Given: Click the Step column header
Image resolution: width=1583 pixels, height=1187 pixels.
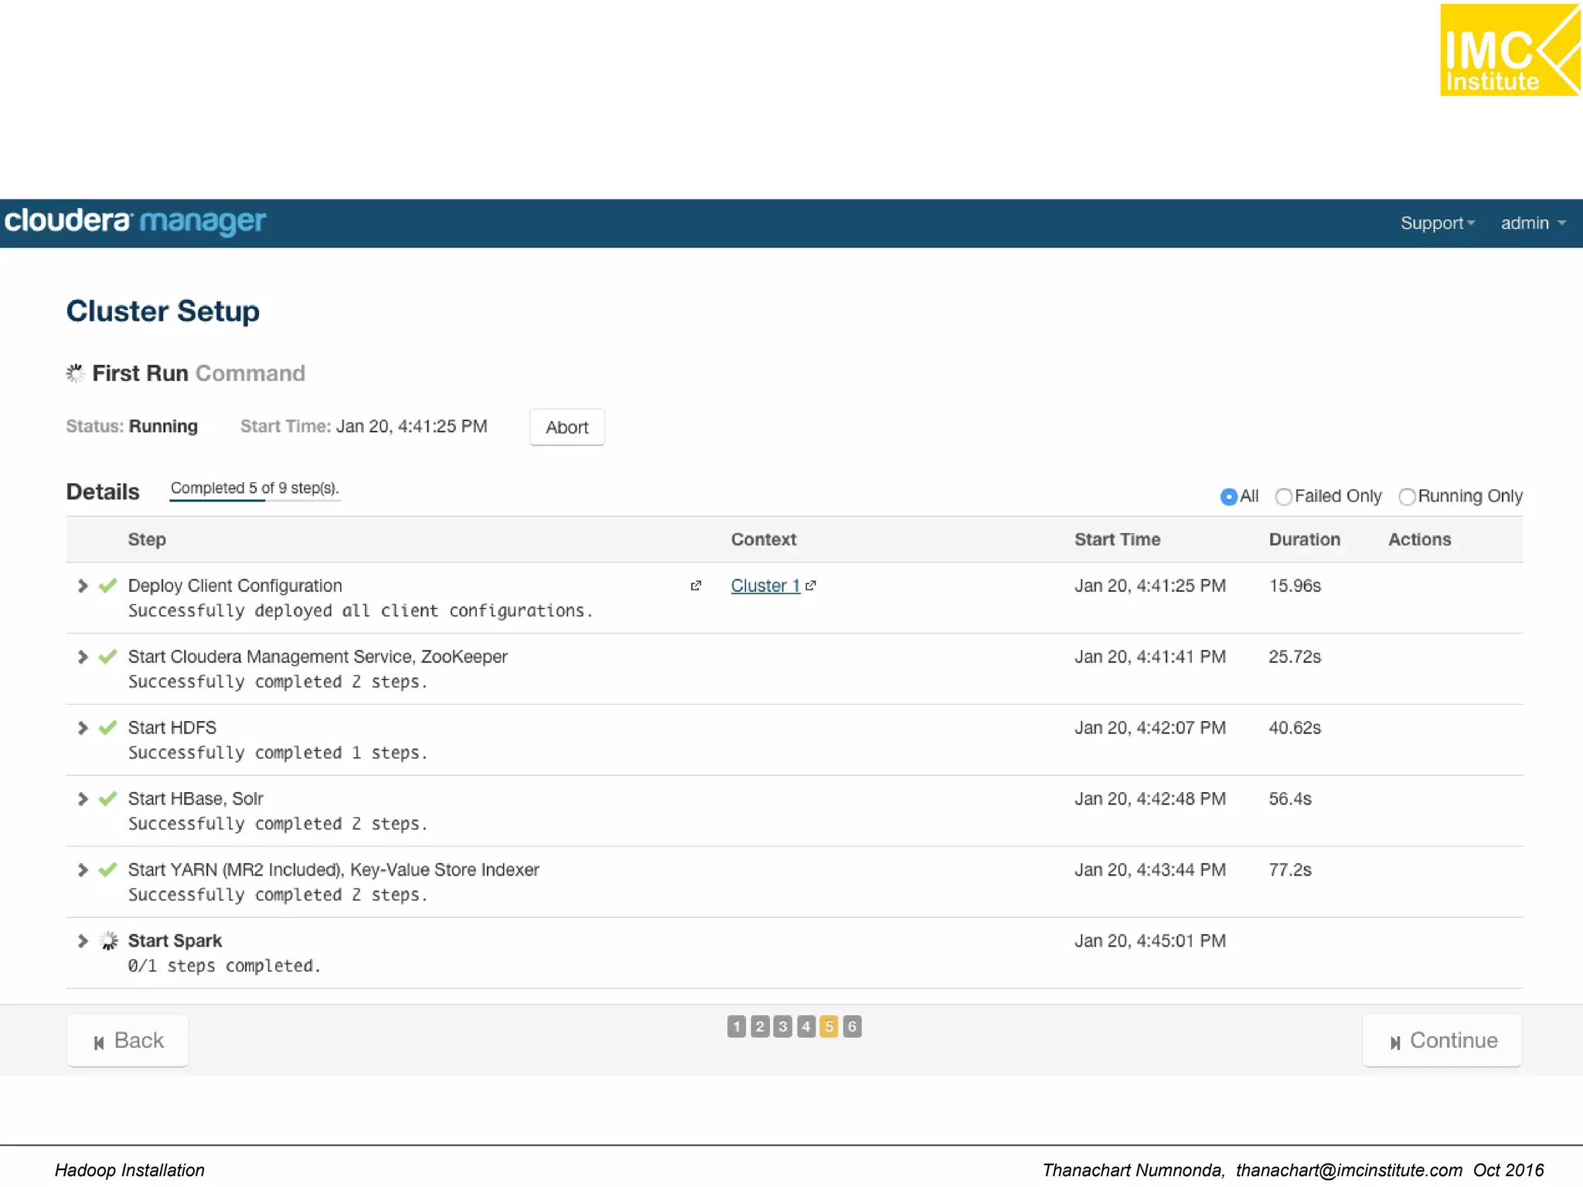Looking at the screenshot, I should tap(147, 539).
